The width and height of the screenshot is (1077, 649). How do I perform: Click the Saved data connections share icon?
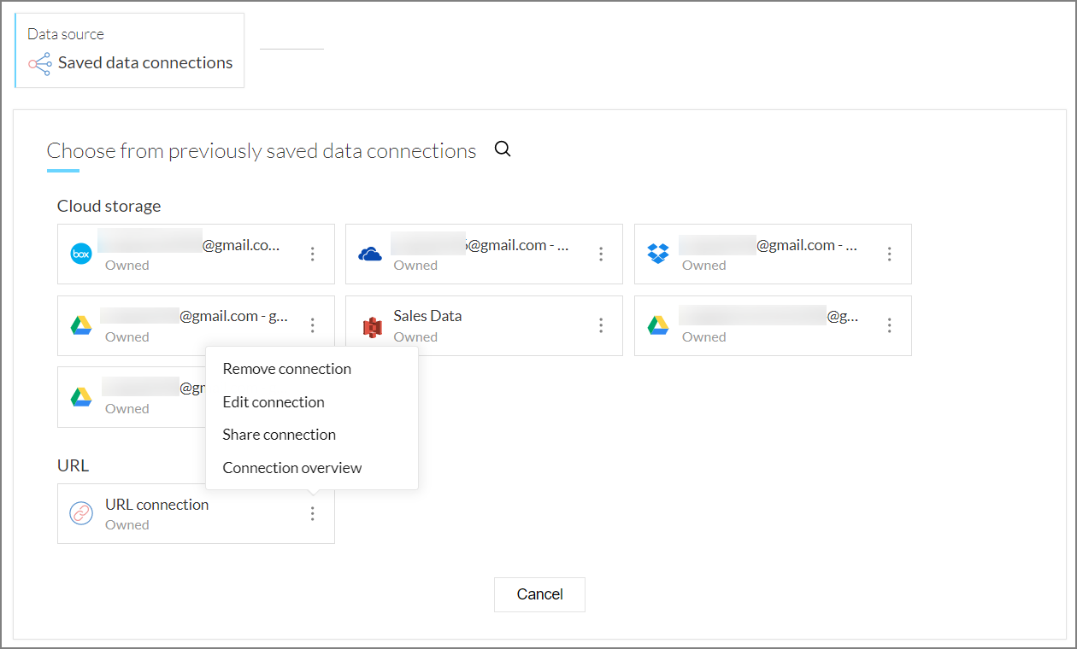coord(39,63)
